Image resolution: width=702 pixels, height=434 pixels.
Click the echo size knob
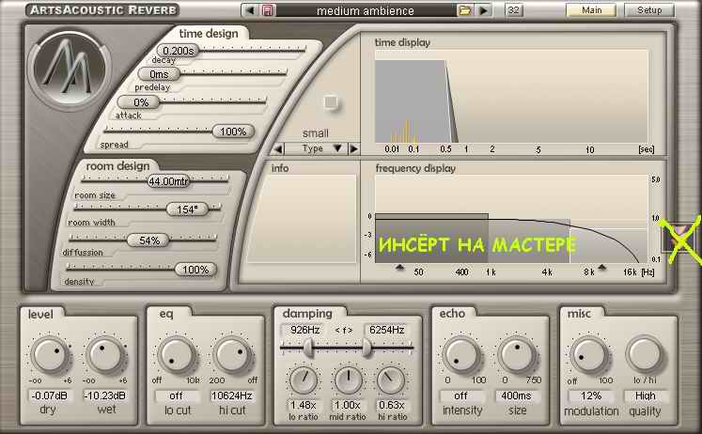[x=517, y=355]
